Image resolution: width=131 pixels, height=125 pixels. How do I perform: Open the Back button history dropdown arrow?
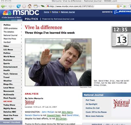6,6
